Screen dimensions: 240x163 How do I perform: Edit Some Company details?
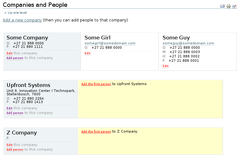[x=10, y=53]
